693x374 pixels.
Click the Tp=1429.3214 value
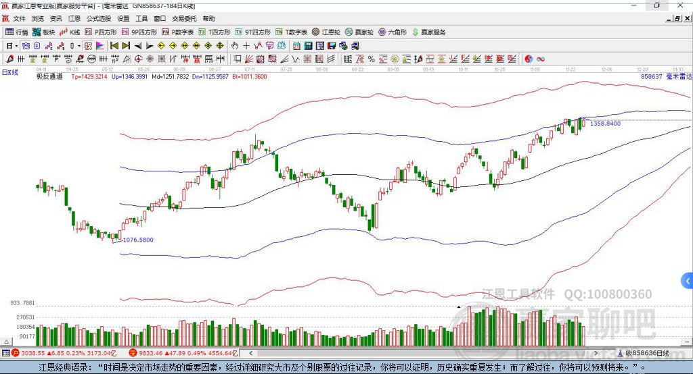click(x=89, y=76)
